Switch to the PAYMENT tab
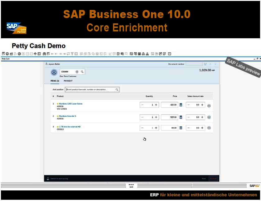This screenshot has height=201, width=261. pyautogui.click(x=68, y=81)
